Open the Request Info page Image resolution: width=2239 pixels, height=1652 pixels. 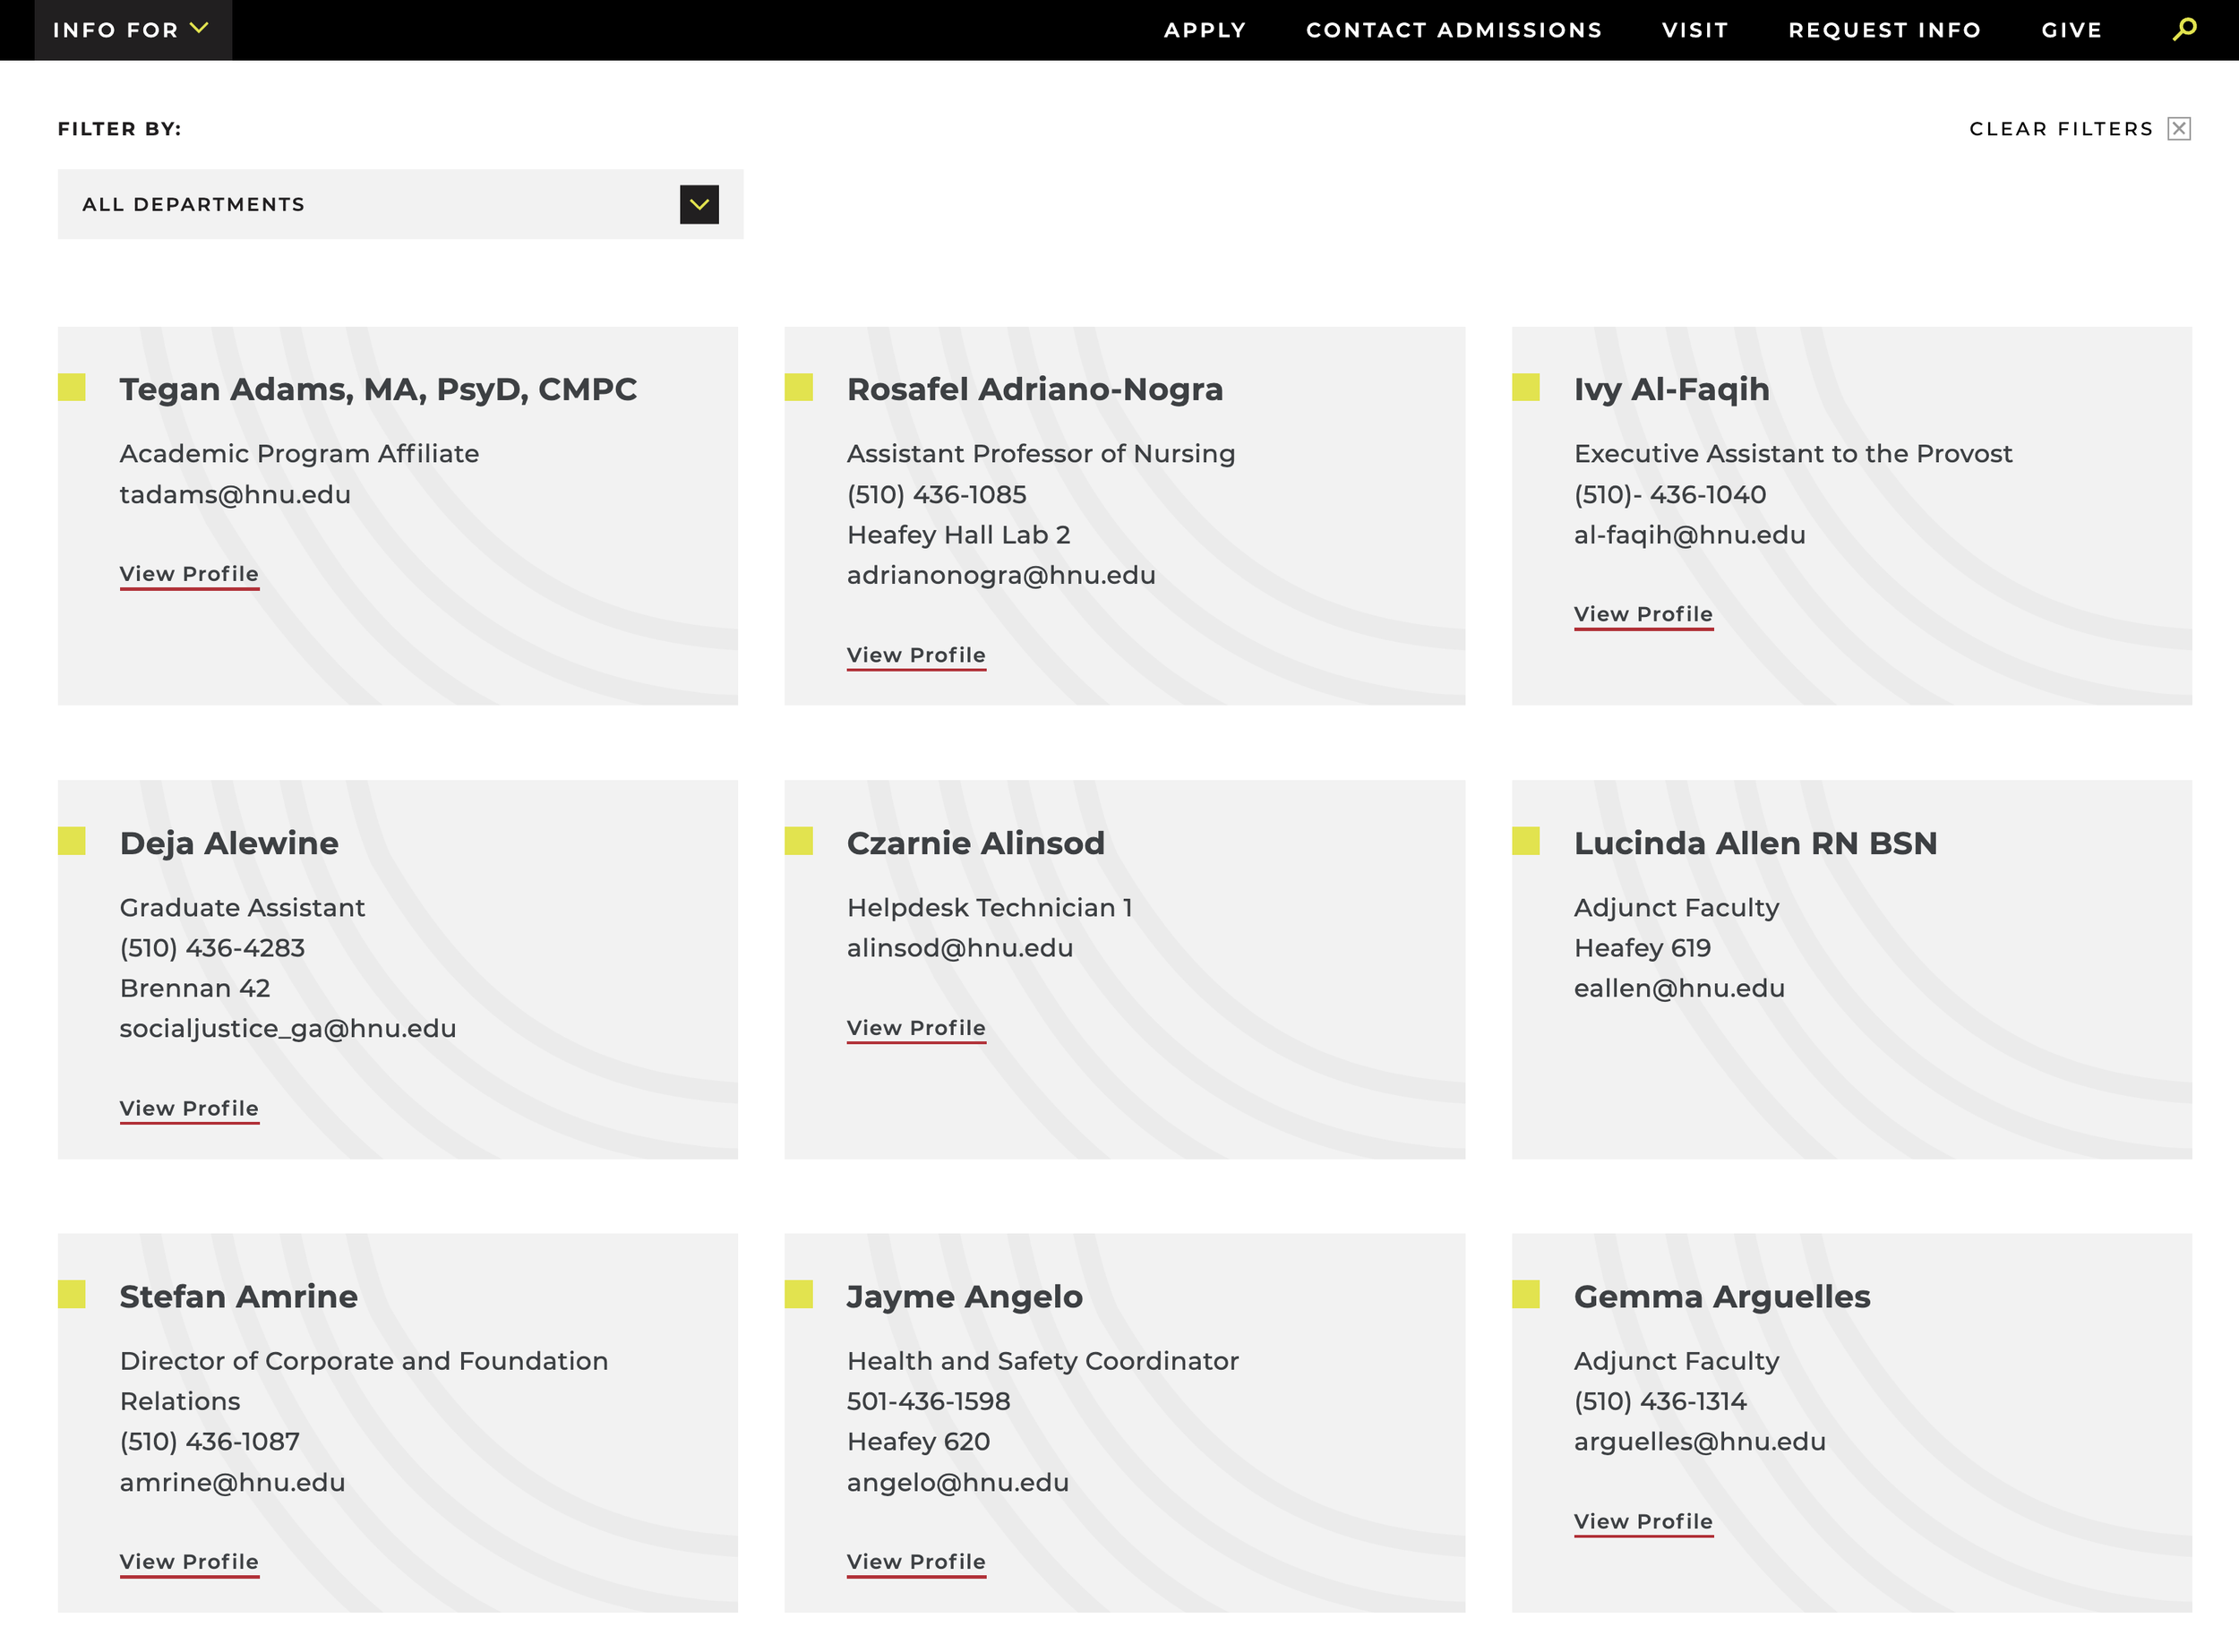coord(1884,30)
